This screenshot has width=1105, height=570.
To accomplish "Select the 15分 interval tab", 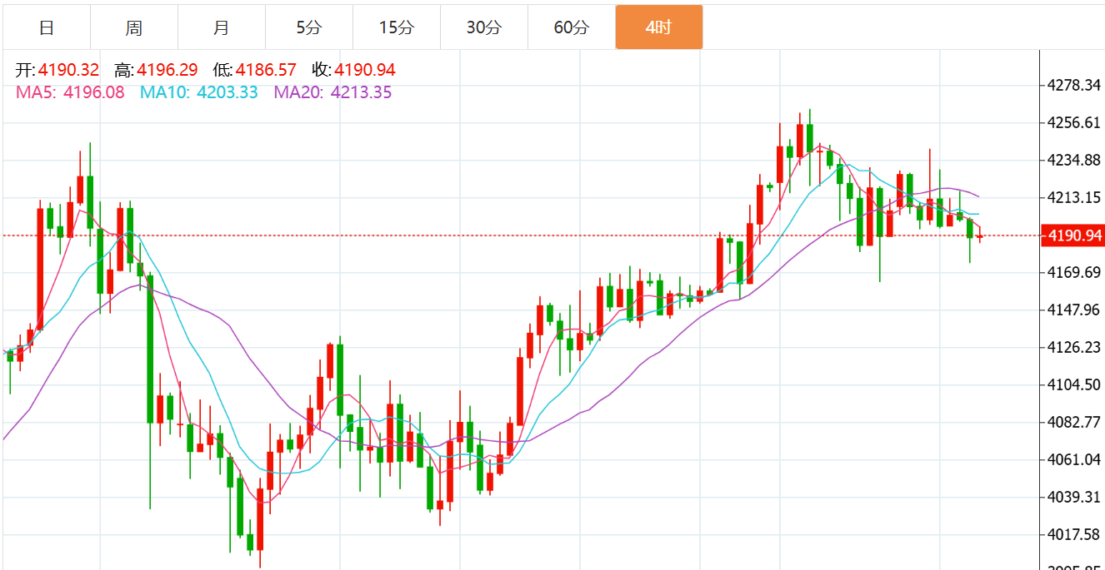I will [x=397, y=27].
